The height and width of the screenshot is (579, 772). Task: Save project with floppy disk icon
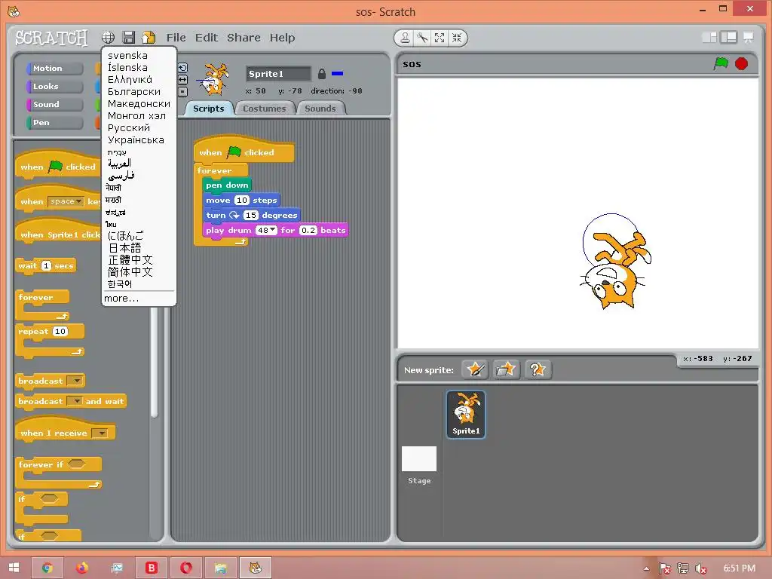[128, 38]
